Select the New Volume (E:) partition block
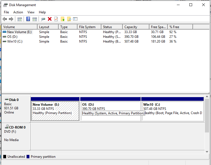 pos(55,109)
